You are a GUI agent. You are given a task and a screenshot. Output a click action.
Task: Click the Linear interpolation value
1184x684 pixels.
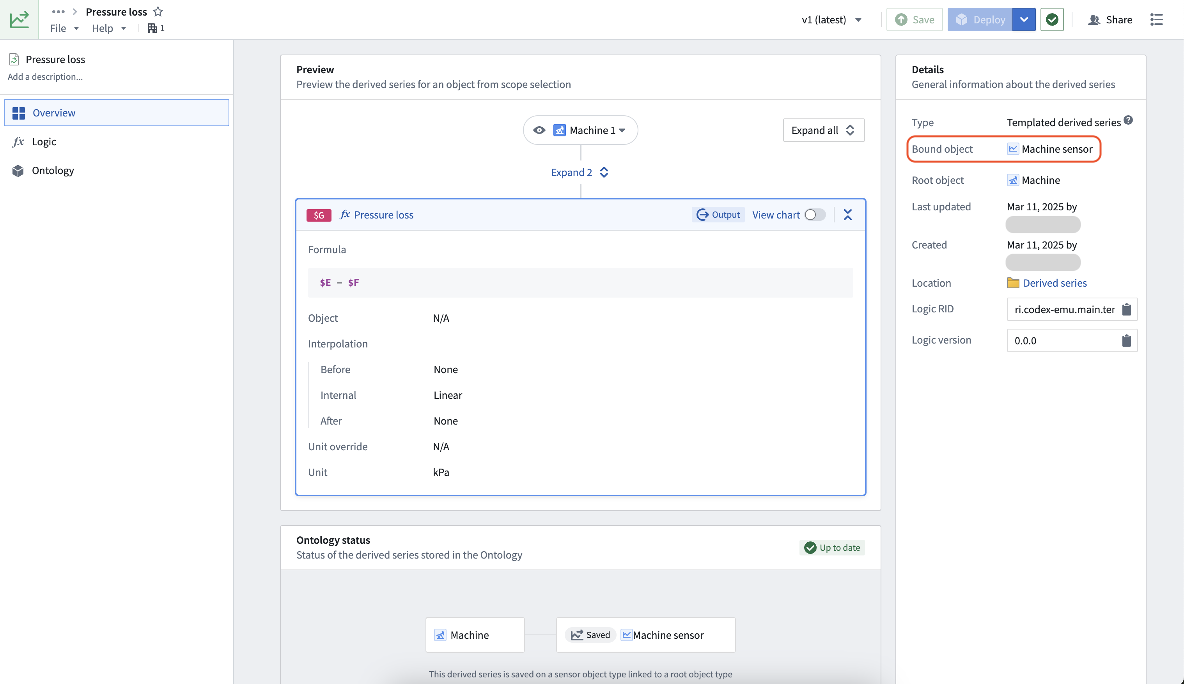coord(448,395)
